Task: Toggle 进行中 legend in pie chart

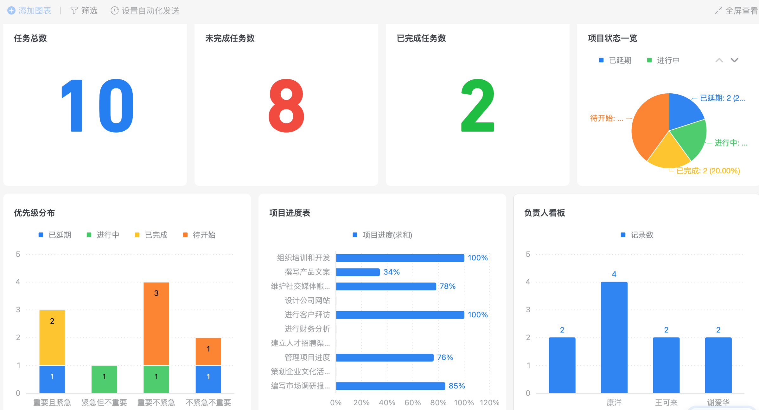Action: (668, 60)
